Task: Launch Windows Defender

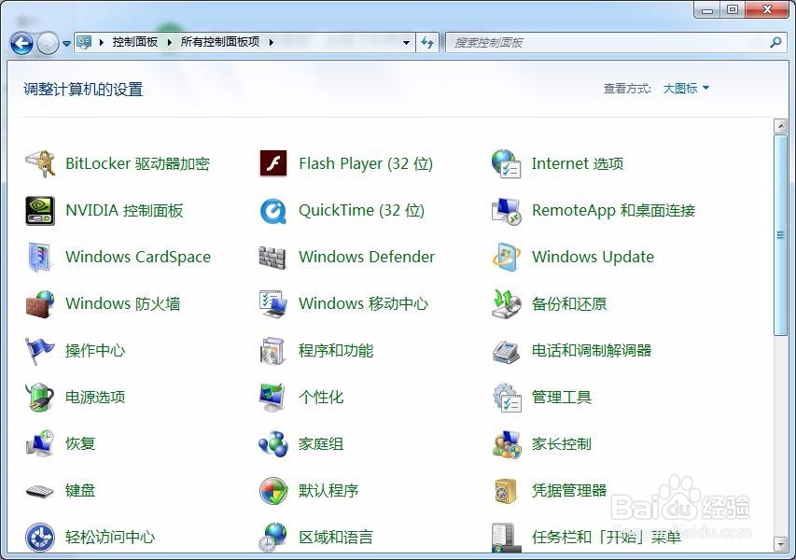Action: (366, 257)
